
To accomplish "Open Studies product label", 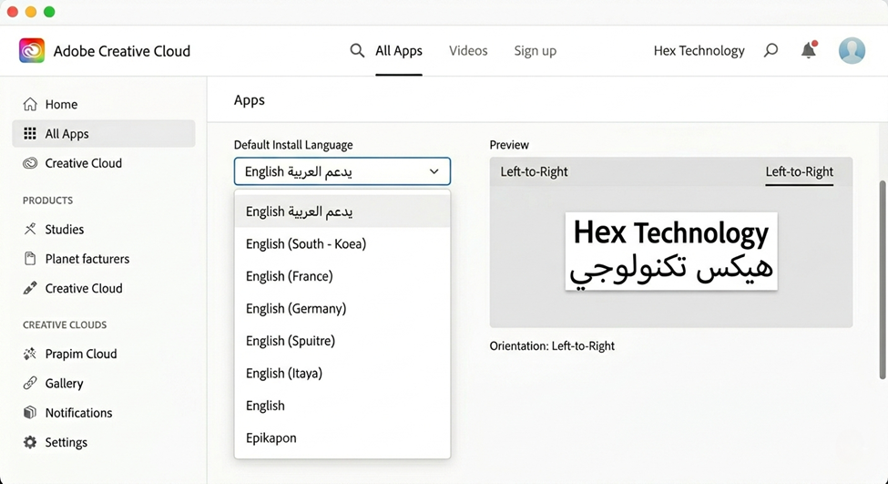I will click(65, 229).
